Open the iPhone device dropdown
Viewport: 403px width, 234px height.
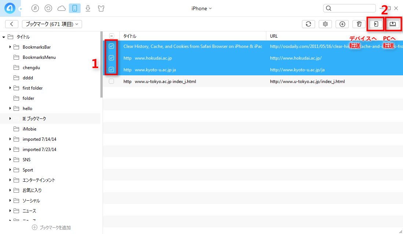(202, 8)
